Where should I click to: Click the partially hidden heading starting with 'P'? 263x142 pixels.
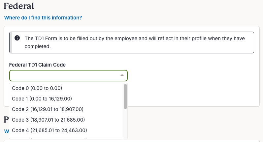tap(6, 120)
